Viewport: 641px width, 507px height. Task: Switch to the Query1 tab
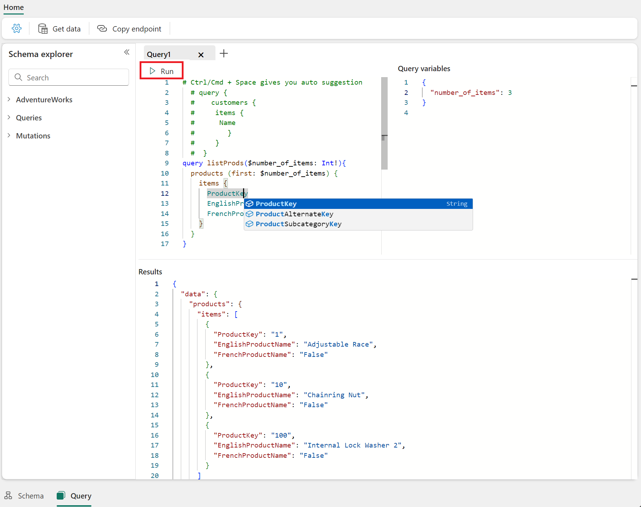coord(159,55)
